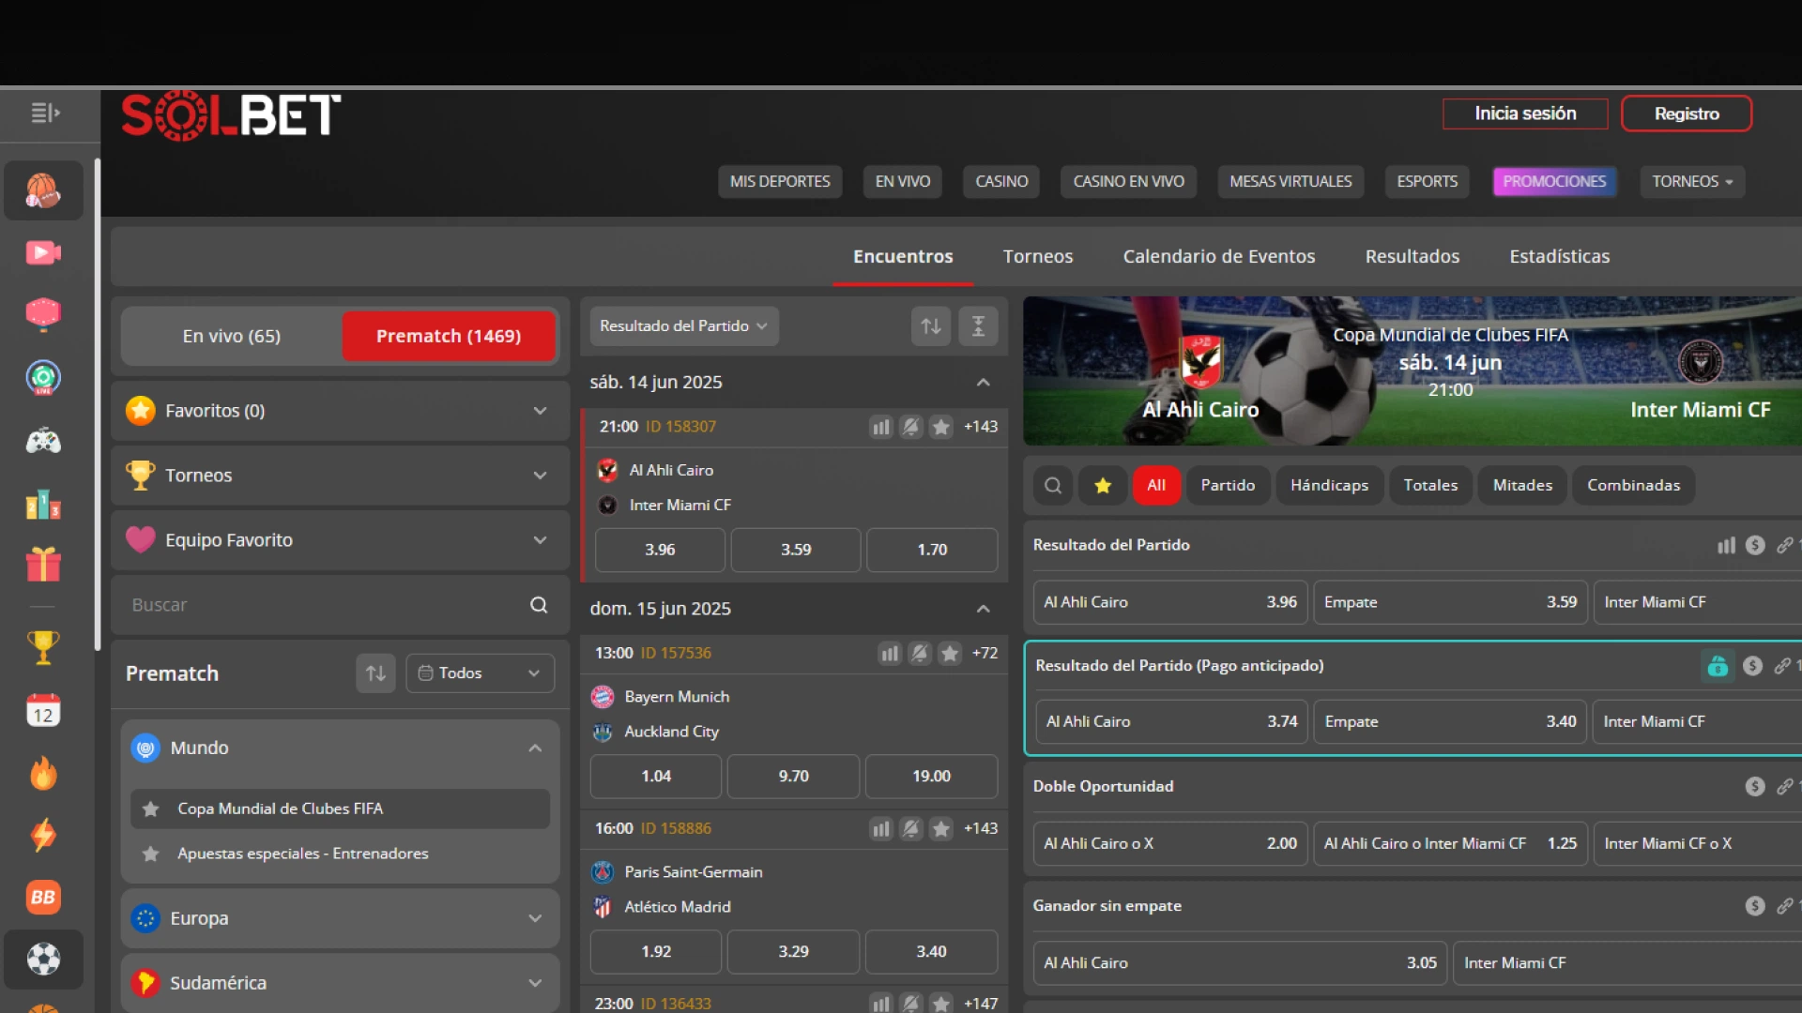This screenshot has height=1013, width=1802.
Task: Open the podium rankings sidebar icon
Action: 43,505
